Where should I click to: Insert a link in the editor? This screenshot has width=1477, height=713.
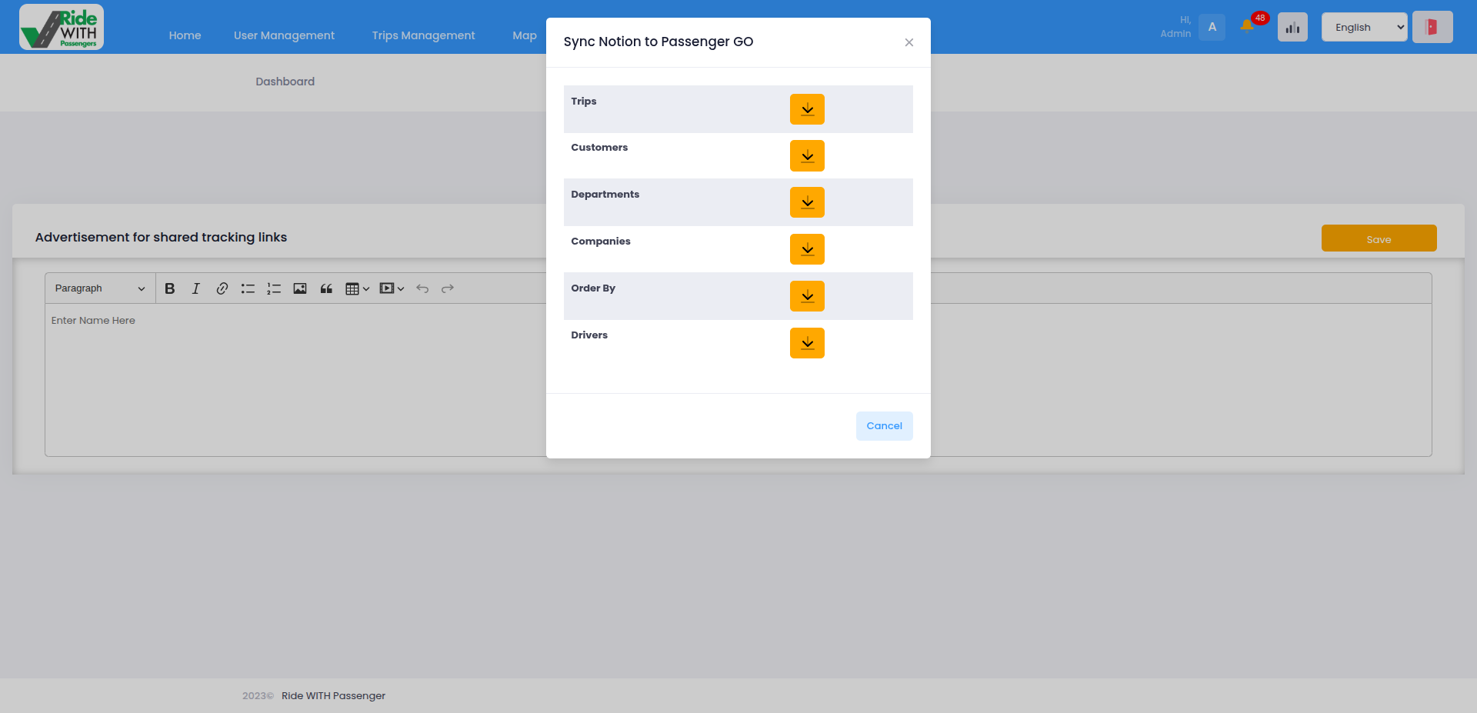(x=222, y=288)
